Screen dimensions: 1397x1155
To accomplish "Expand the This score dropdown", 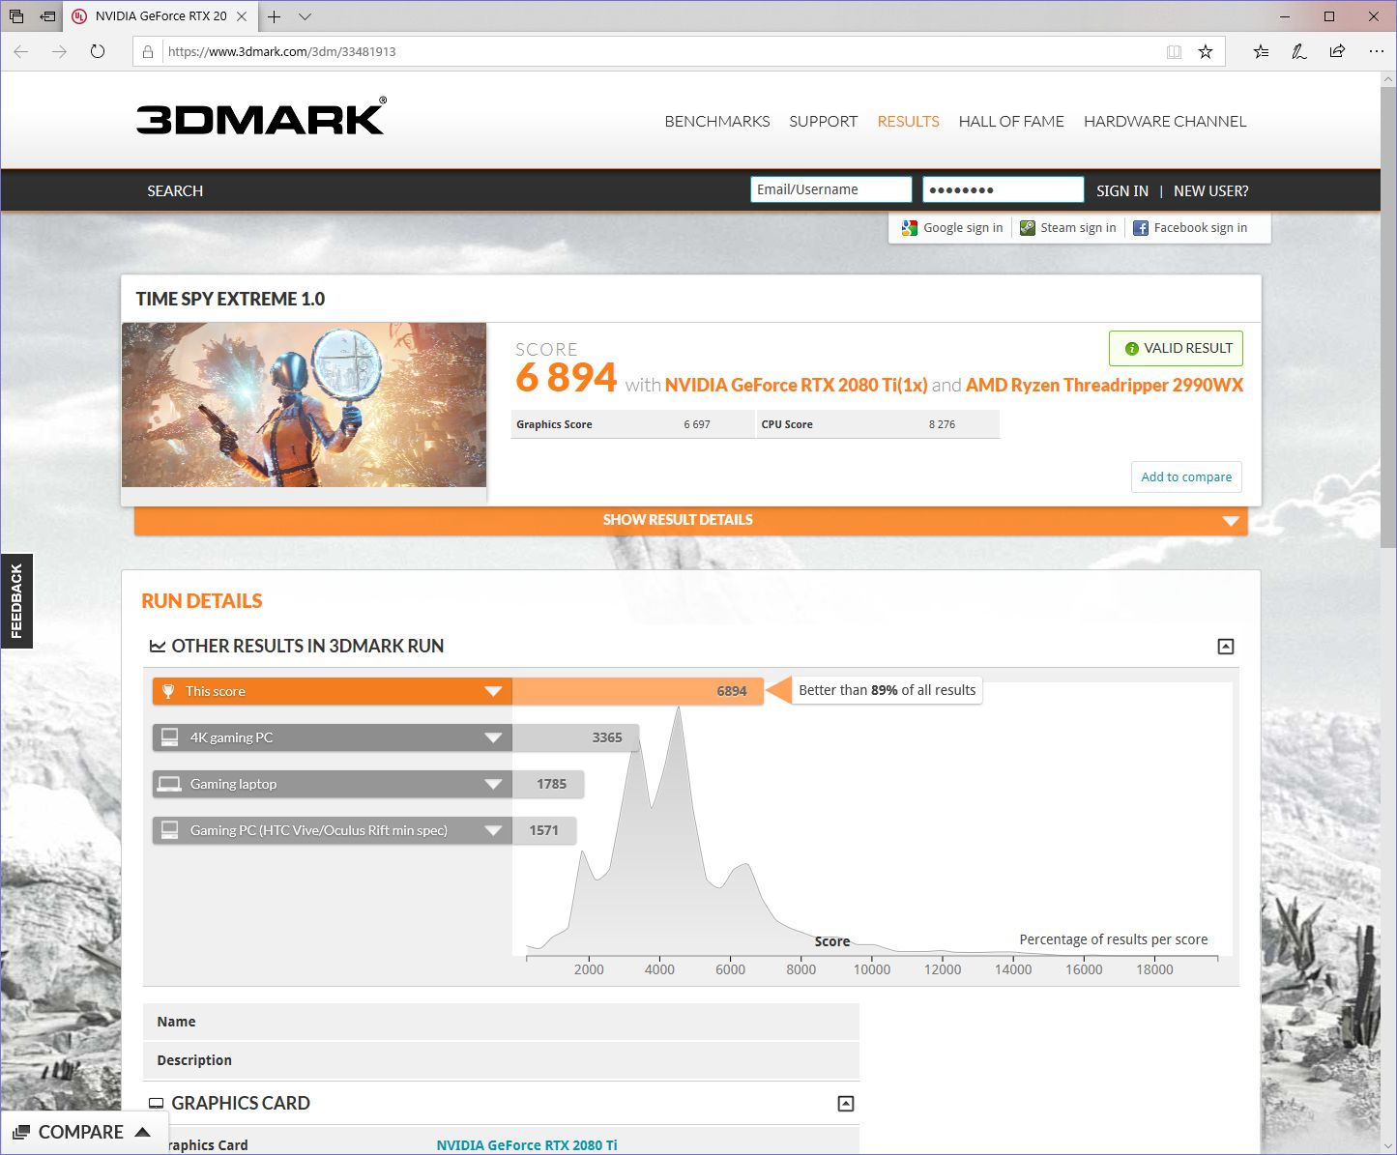I will click(x=493, y=691).
